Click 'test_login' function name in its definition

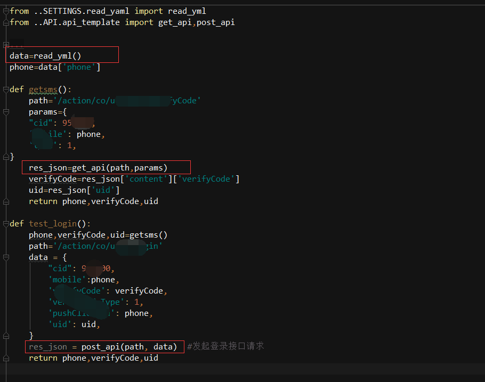[x=53, y=224]
